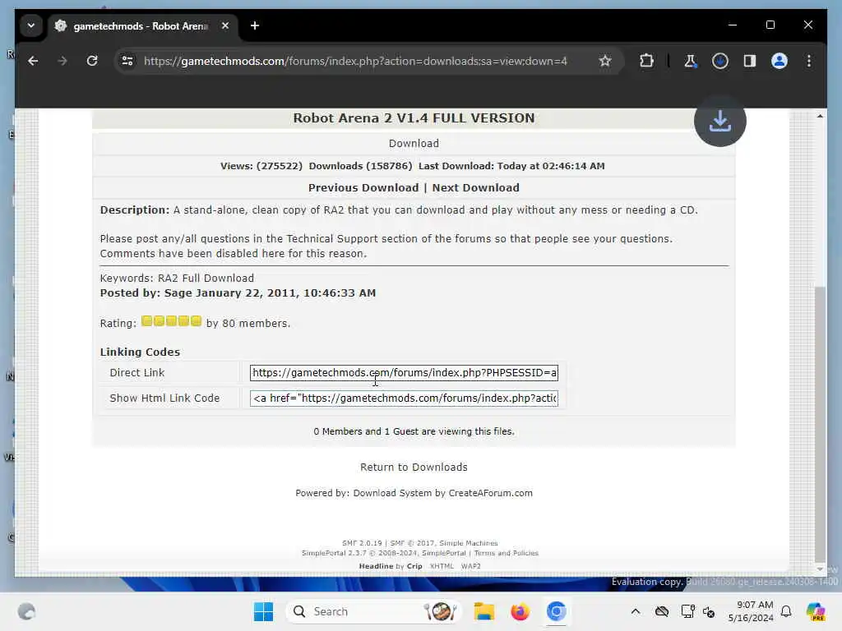Click the display/network tray icon
Image resolution: width=842 pixels, height=631 pixels.
687,611
